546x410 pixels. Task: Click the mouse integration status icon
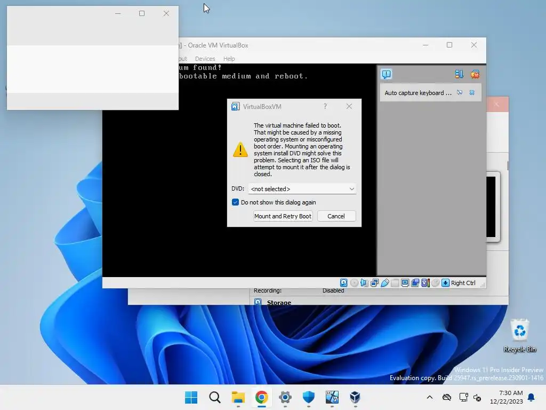click(x=435, y=283)
